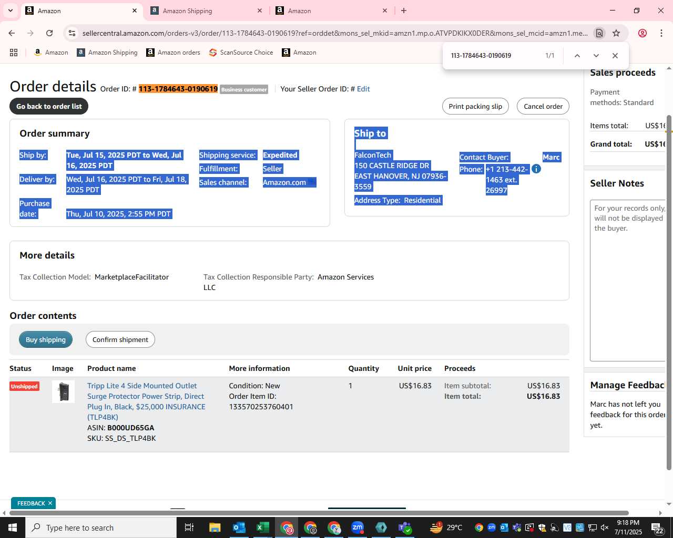Click the phone number info icon
This screenshot has width=673, height=538.
pos(536,169)
